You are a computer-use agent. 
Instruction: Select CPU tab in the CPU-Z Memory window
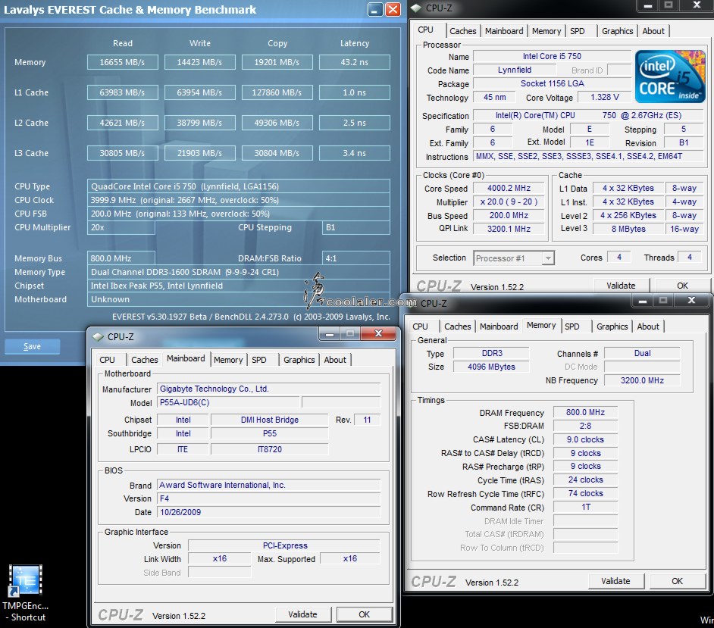(420, 326)
